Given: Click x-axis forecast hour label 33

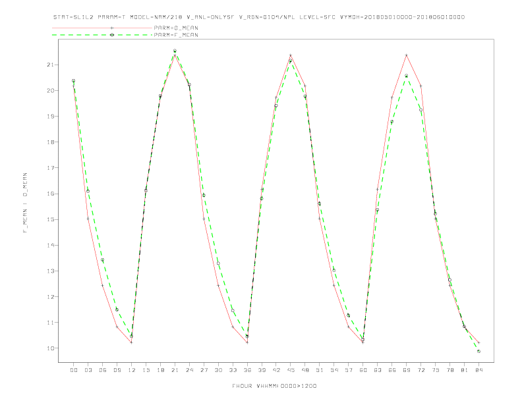Looking at the screenshot, I should (x=233, y=370).
